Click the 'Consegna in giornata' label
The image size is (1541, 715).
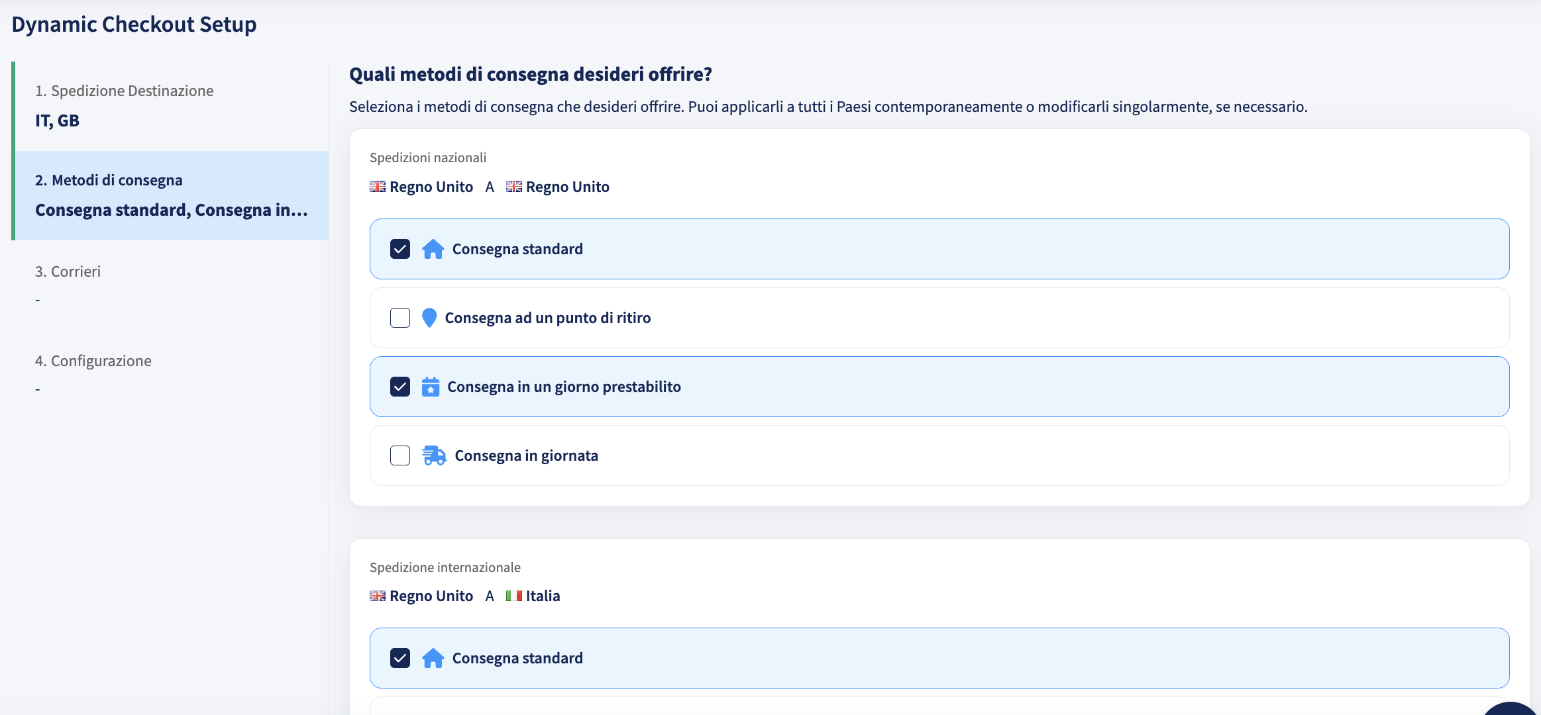pyautogui.click(x=527, y=455)
